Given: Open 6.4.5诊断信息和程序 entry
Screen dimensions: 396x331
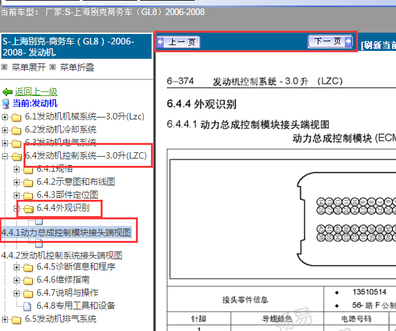Looking at the screenshot, I should (x=76, y=266).
